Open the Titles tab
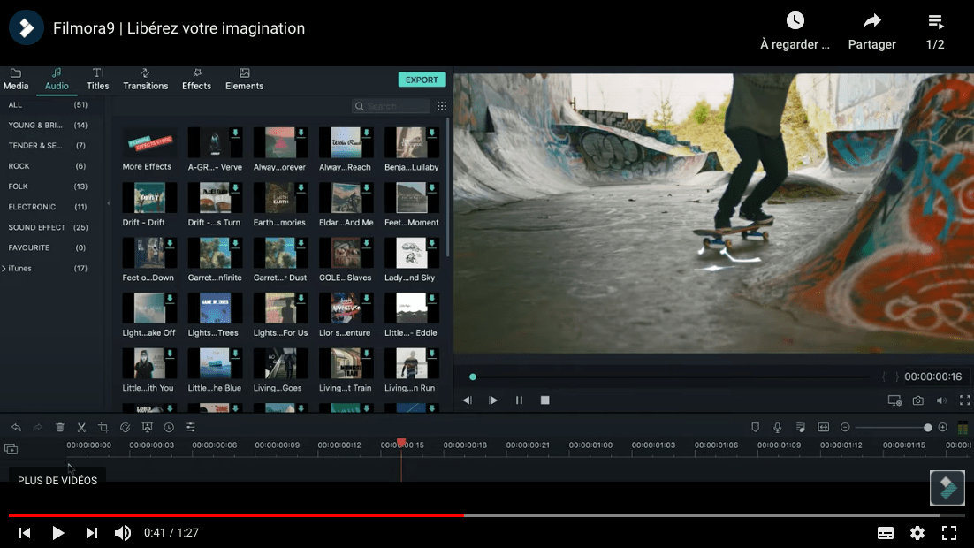The height and width of the screenshot is (548, 974). 97,80
